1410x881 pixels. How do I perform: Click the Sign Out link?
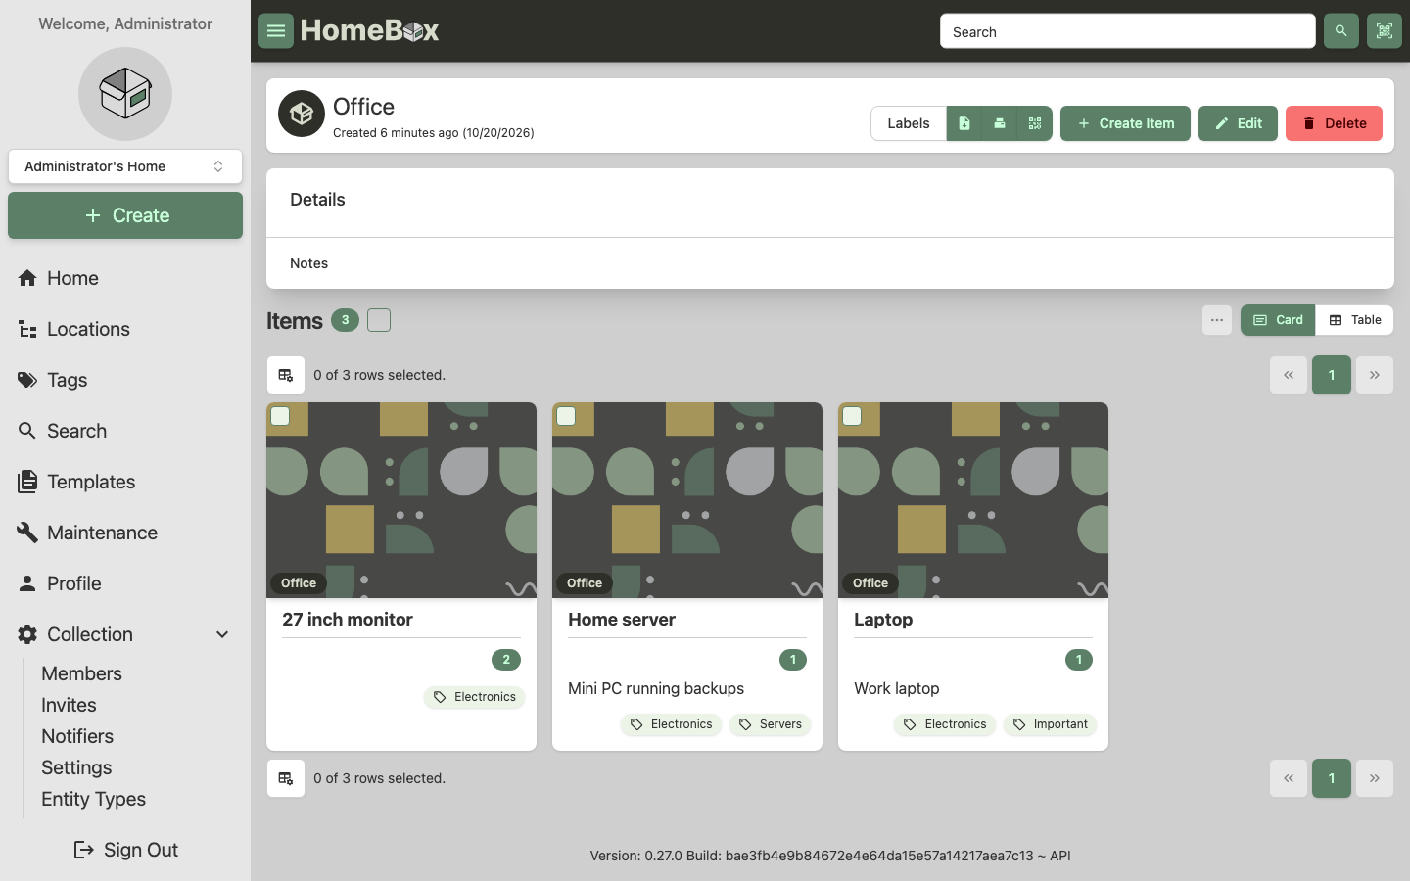click(125, 850)
